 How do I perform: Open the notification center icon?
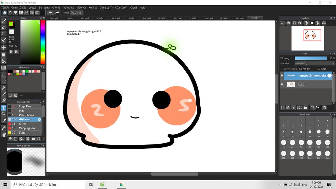click(329, 184)
